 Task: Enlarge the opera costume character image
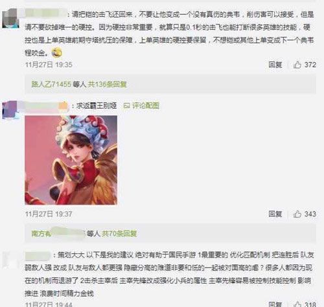pos(71,160)
